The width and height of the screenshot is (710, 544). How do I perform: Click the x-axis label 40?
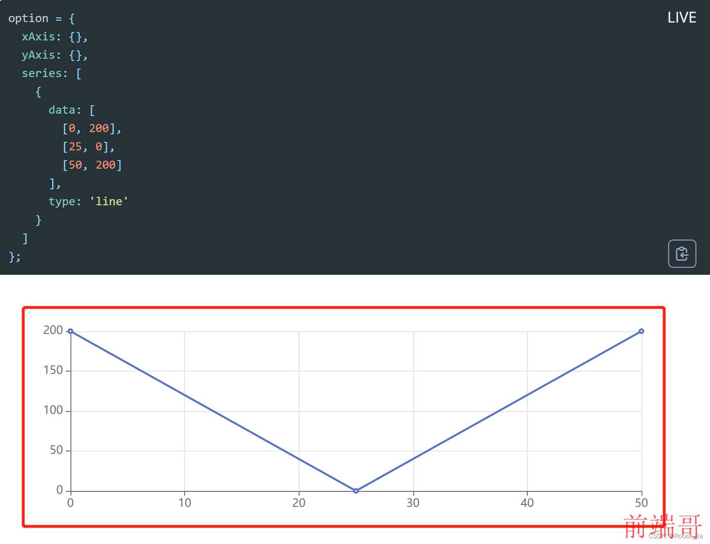[527, 503]
